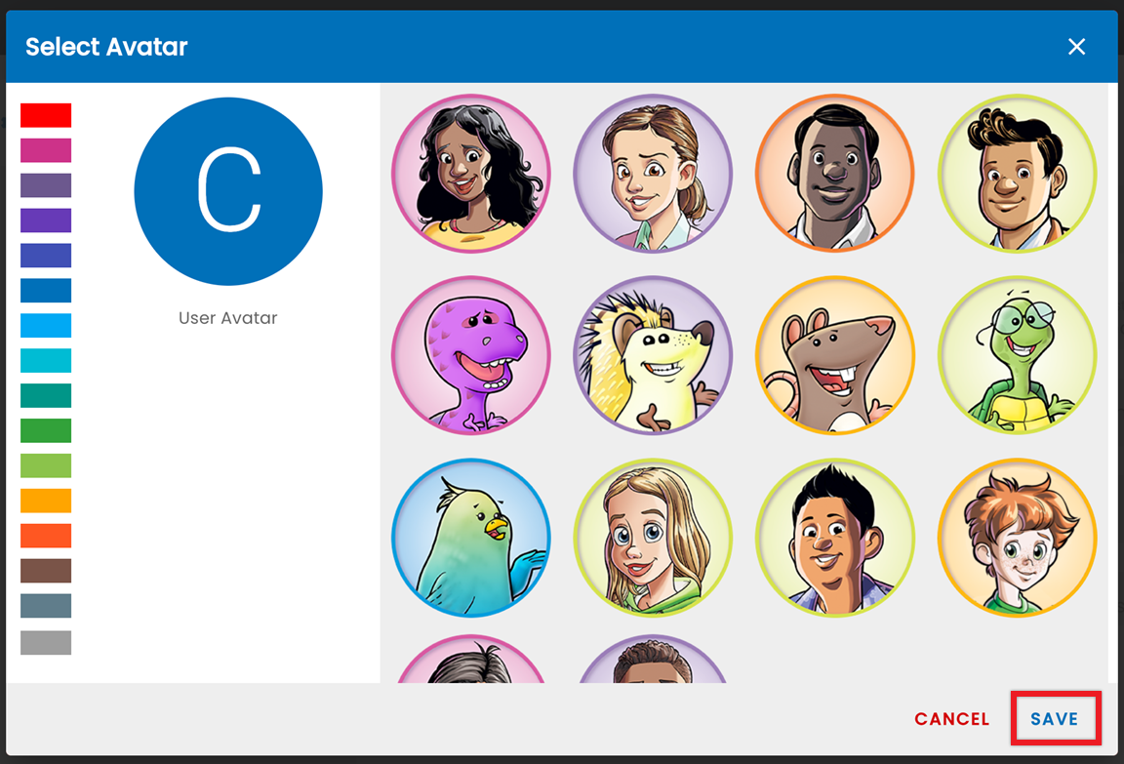Image resolution: width=1124 pixels, height=764 pixels.
Task: Pick the red-haired freckled boy avatar
Action: point(1018,538)
